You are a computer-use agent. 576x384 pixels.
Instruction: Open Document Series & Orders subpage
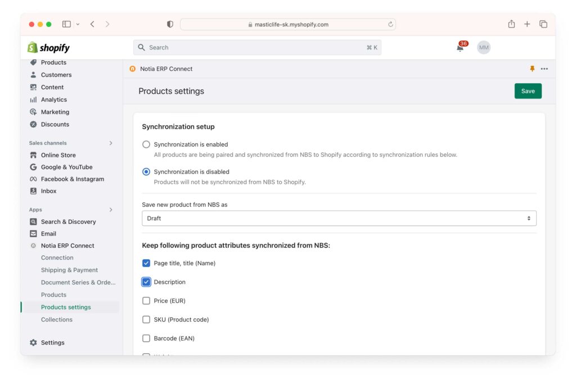pos(78,282)
